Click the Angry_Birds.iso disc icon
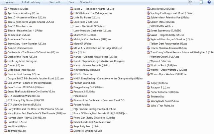The height and width of the screenshot is (134, 214). click(148, 83)
